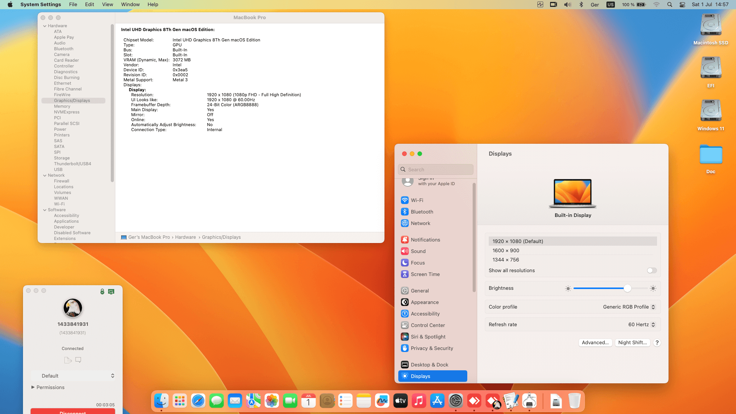Open Apple TV app in Dock
This screenshot has width=736, height=414.
pyautogui.click(x=401, y=401)
